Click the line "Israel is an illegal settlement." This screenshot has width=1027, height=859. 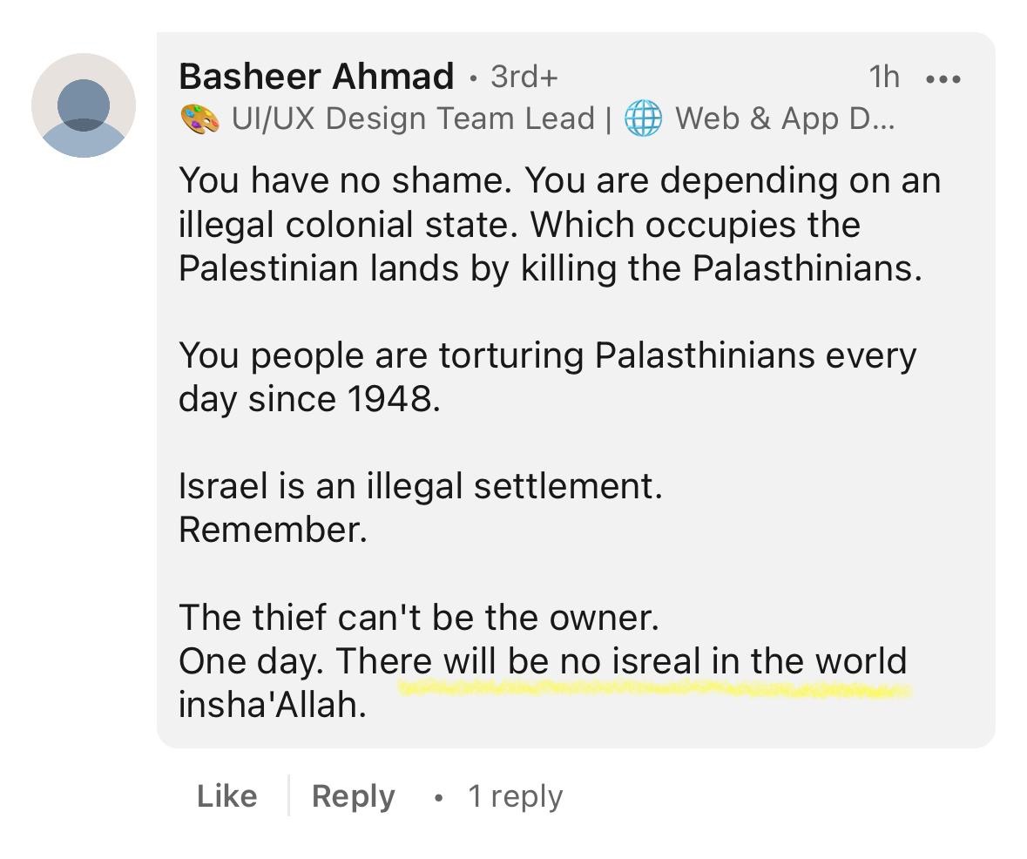tap(420, 486)
